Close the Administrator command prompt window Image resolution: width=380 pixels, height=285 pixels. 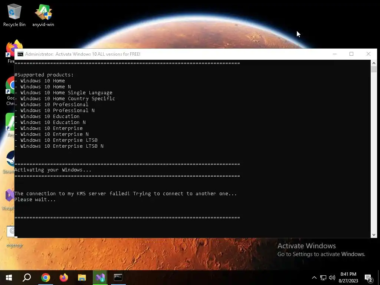368,54
